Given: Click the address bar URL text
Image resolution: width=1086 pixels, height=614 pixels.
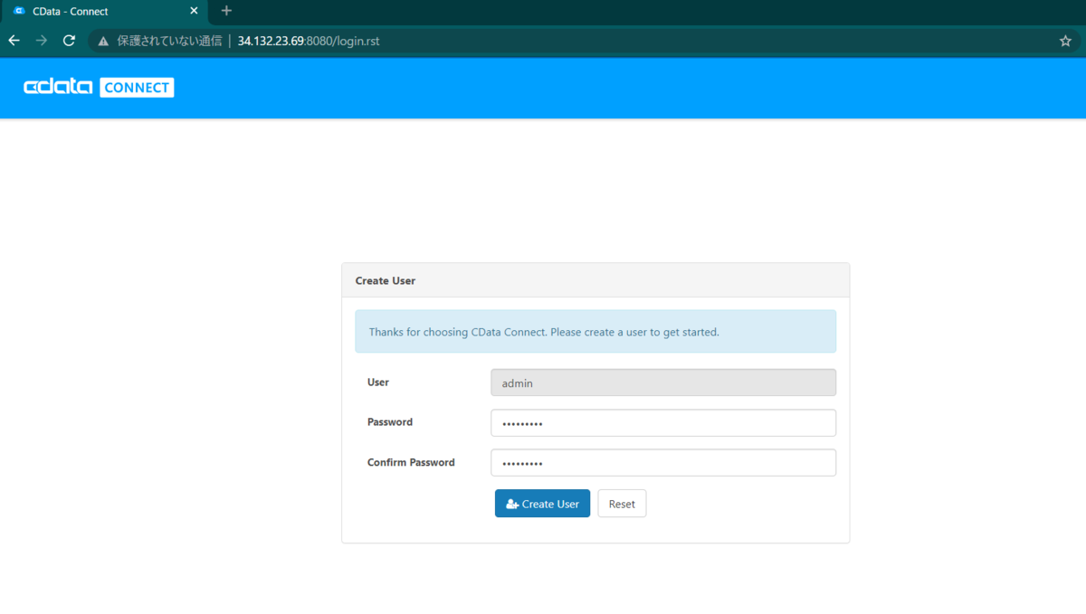Looking at the screenshot, I should click(x=309, y=41).
